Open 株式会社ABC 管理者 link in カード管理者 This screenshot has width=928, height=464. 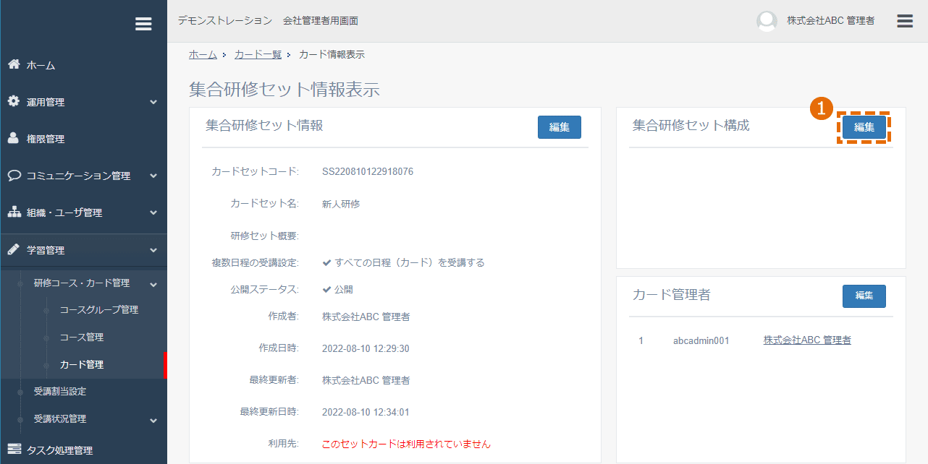[x=807, y=340]
